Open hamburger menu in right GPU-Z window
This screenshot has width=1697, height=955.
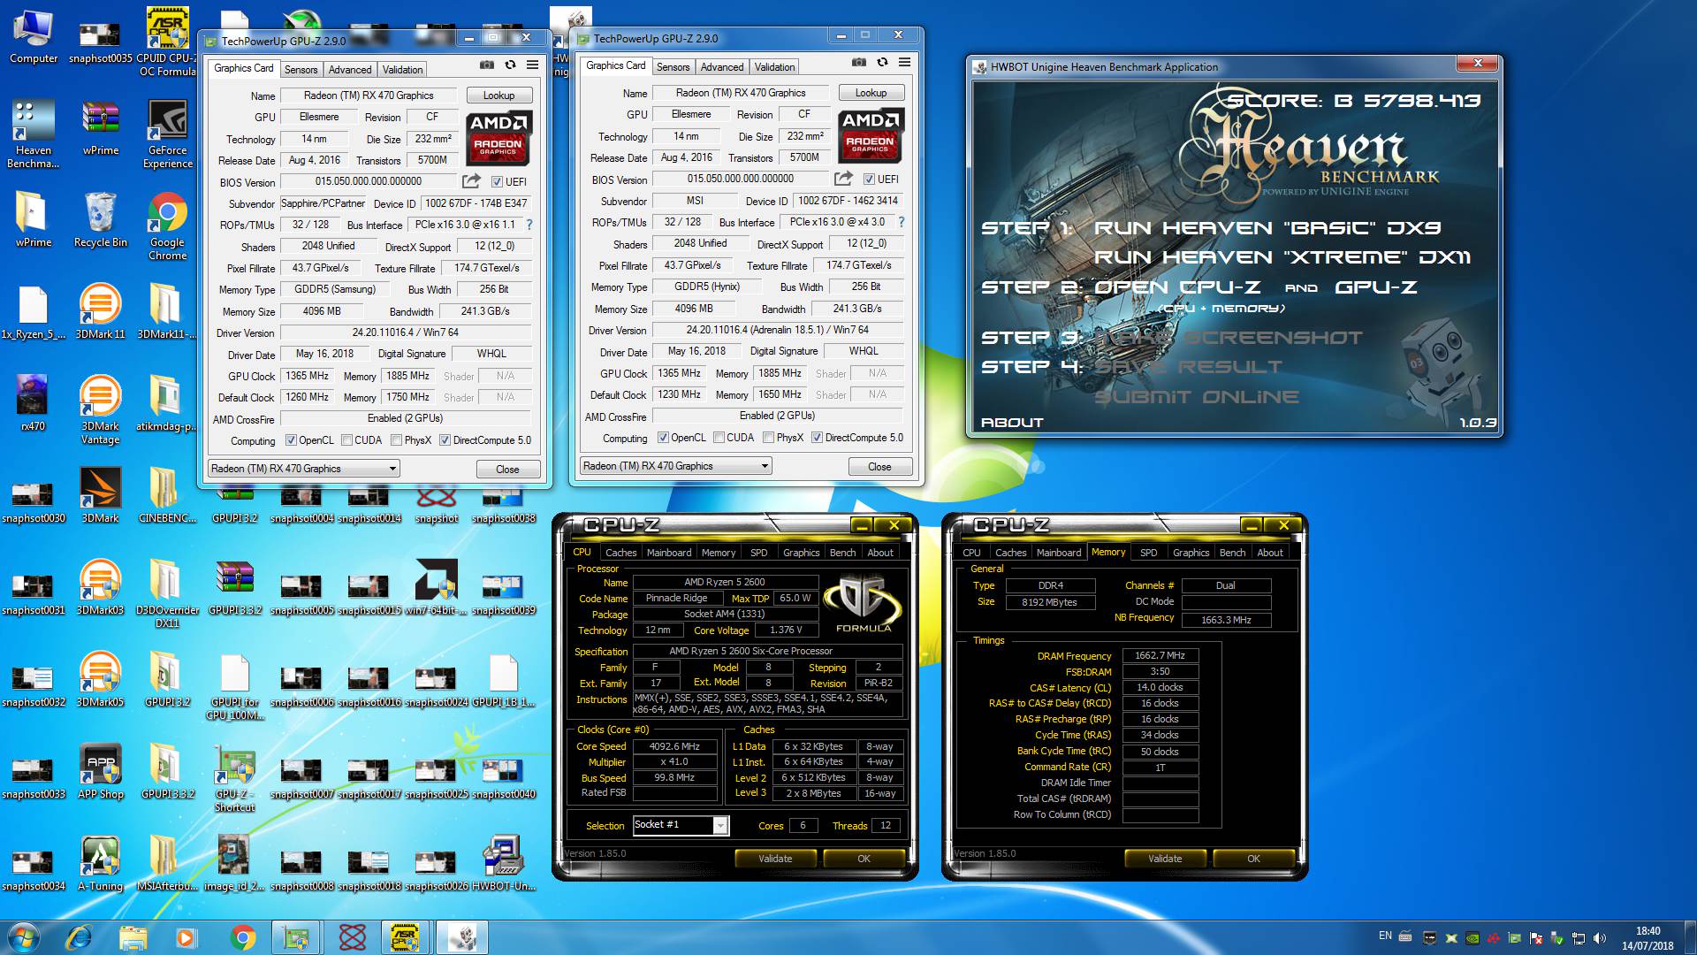pos(904,62)
